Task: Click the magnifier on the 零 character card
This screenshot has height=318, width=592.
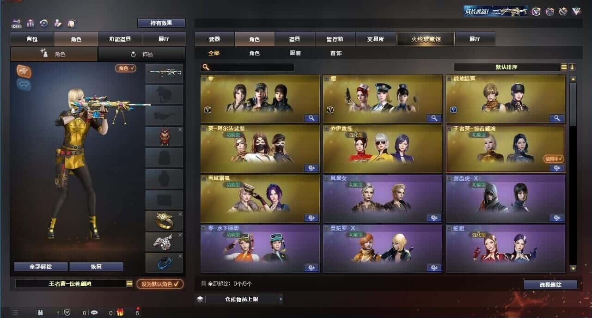Action: click(311, 118)
